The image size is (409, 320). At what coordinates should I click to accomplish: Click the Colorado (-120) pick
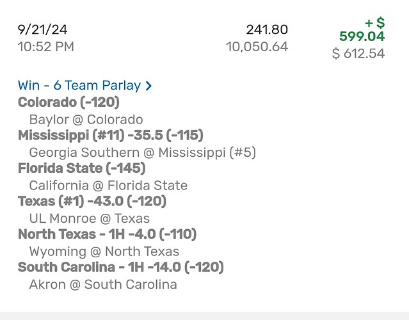(68, 102)
